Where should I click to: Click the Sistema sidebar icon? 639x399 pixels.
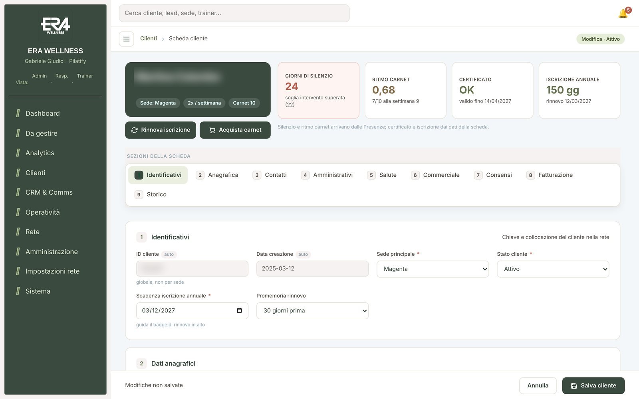coord(18,291)
